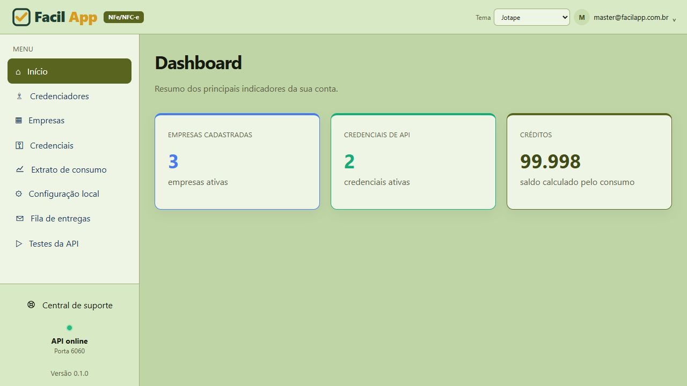Open the Tema dropdown showing Jotape

tap(532, 17)
